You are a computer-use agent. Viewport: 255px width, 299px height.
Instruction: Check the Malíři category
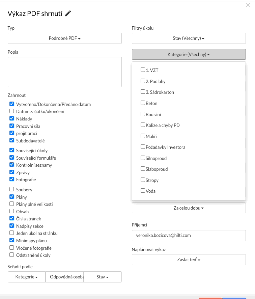tap(143, 136)
